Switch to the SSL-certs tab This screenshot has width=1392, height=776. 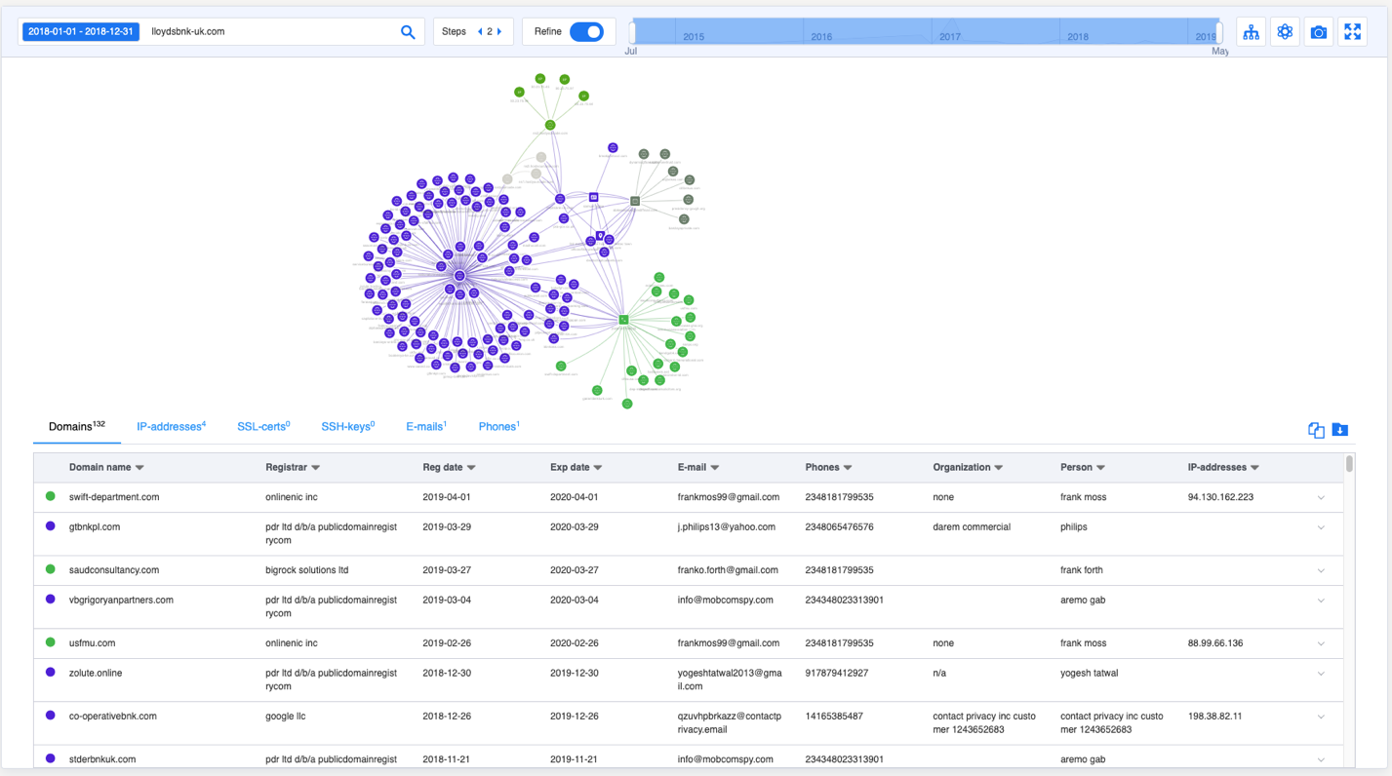point(263,427)
